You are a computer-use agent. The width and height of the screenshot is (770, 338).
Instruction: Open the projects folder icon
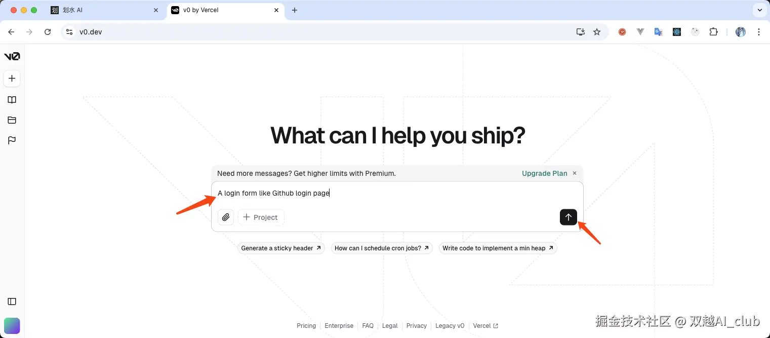[x=12, y=120]
